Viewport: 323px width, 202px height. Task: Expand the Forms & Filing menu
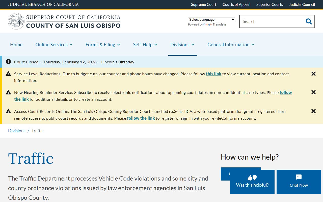[x=103, y=44]
